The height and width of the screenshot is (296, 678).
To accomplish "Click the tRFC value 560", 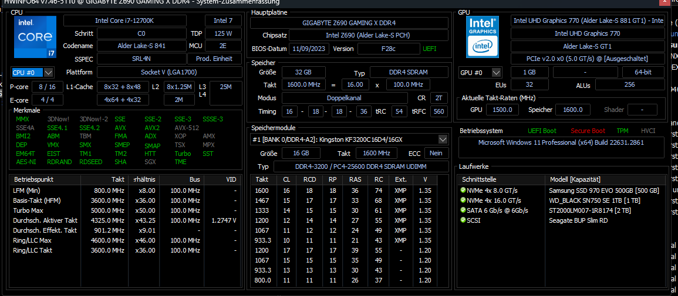I will tap(439, 111).
